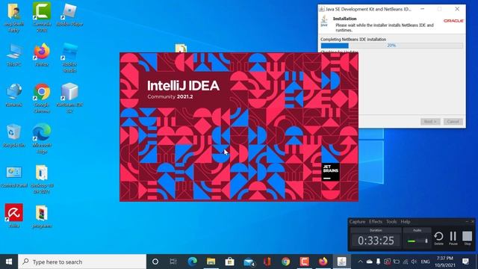Switch to Camtasia from the taskbar
Image resolution: width=478 pixels, height=269 pixels.
click(x=304, y=262)
